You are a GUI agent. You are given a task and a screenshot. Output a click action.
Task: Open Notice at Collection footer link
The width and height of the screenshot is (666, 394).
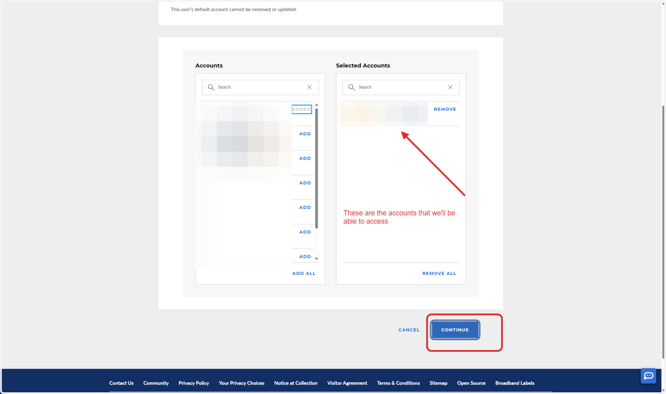[296, 383]
